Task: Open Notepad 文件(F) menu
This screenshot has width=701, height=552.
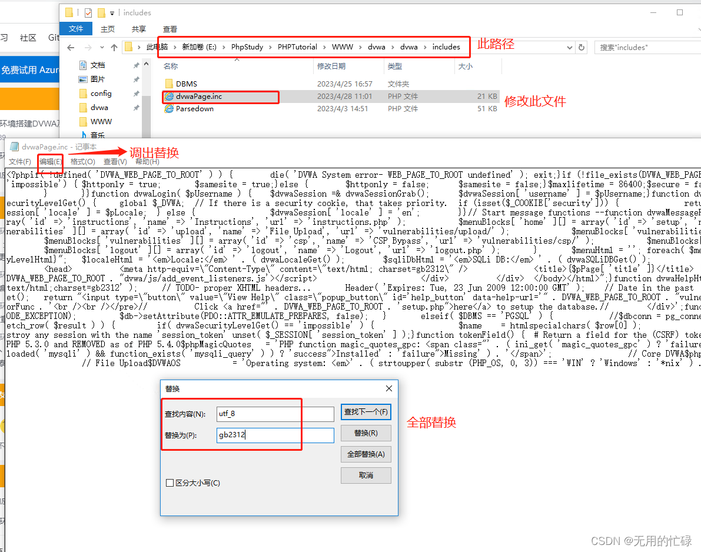Action: point(19,162)
